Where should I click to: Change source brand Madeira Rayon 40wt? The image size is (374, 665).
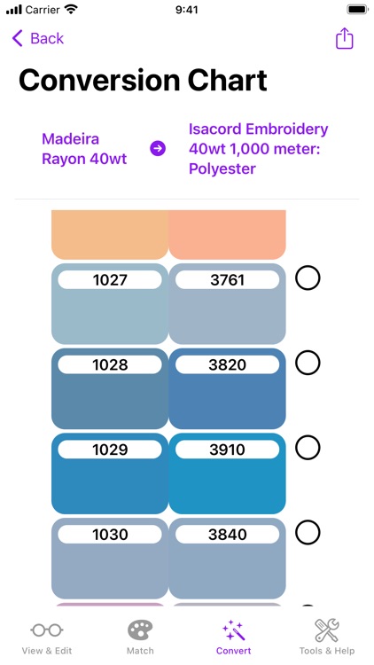point(84,149)
